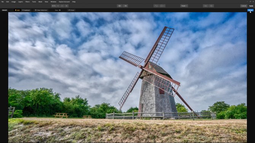The image size is (255, 143).
Task: Click the Erase button
Action: [x=71, y=10]
